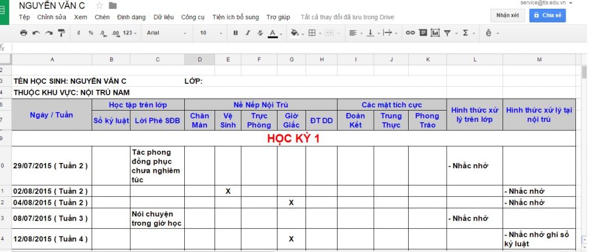Image resolution: width=597 pixels, height=252 pixels.
Task: Insert a comment via toolbar icon
Action: (423, 33)
